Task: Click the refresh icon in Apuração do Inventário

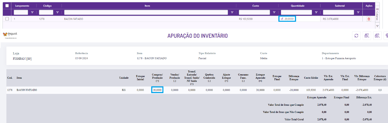Action: coord(356,36)
